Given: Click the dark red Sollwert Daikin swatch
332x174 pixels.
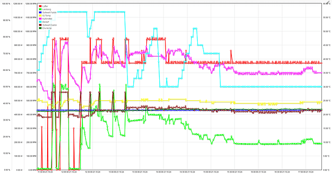Looking at the screenshot, I should tap(40, 25).
